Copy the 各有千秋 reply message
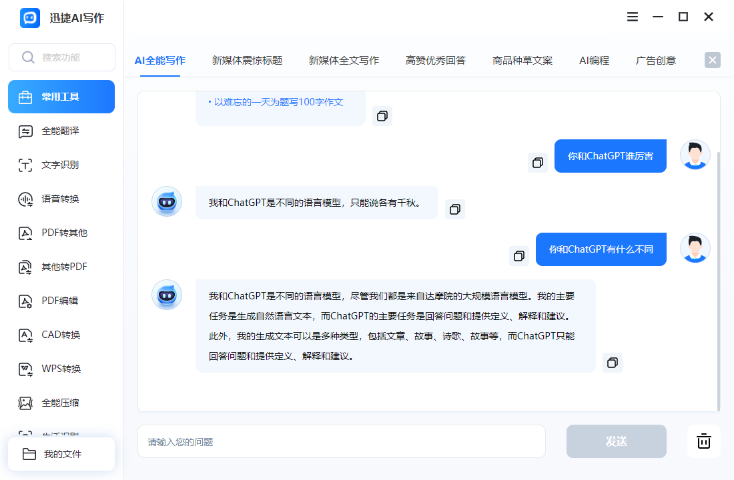 [454, 209]
